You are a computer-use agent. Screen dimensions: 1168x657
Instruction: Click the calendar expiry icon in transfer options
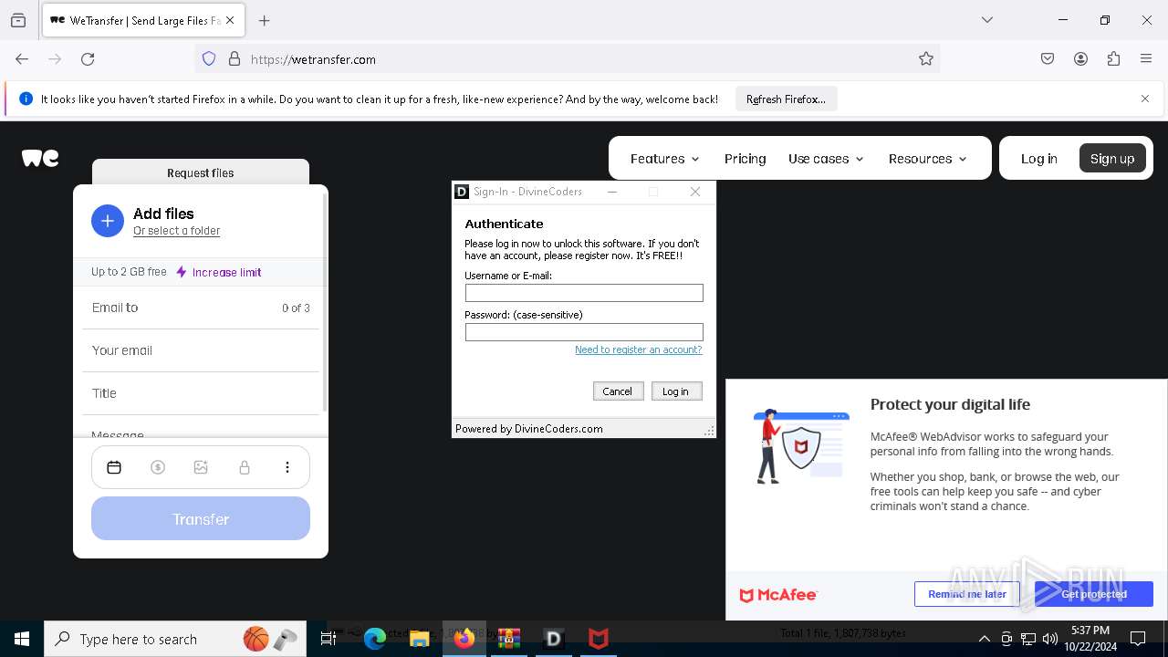coord(114,467)
